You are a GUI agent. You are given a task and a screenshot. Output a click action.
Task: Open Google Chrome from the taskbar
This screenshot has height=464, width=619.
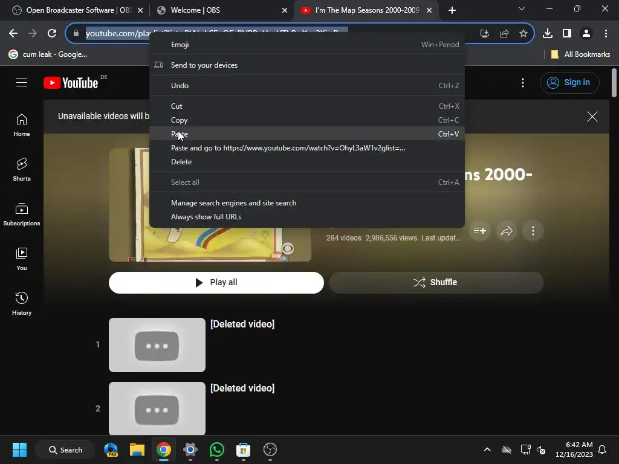[163, 449]
